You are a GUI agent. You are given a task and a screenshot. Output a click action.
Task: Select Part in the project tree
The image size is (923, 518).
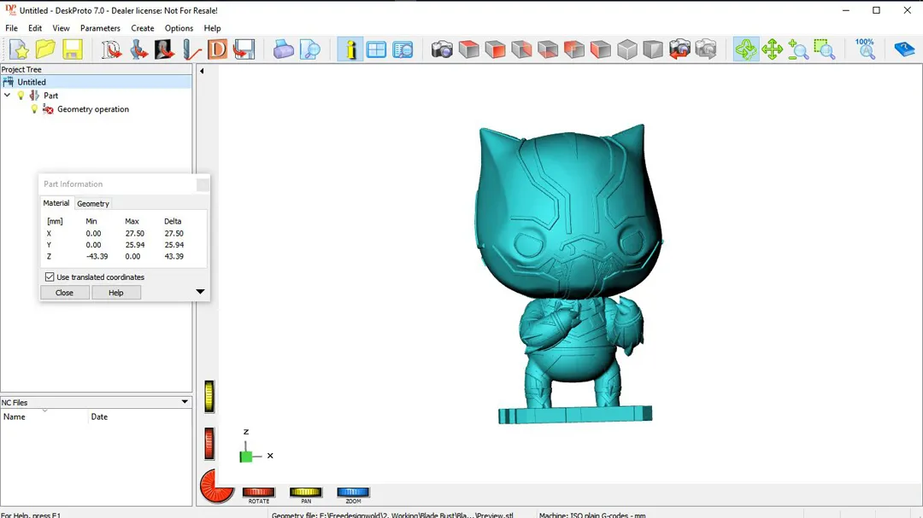[50, 96]
